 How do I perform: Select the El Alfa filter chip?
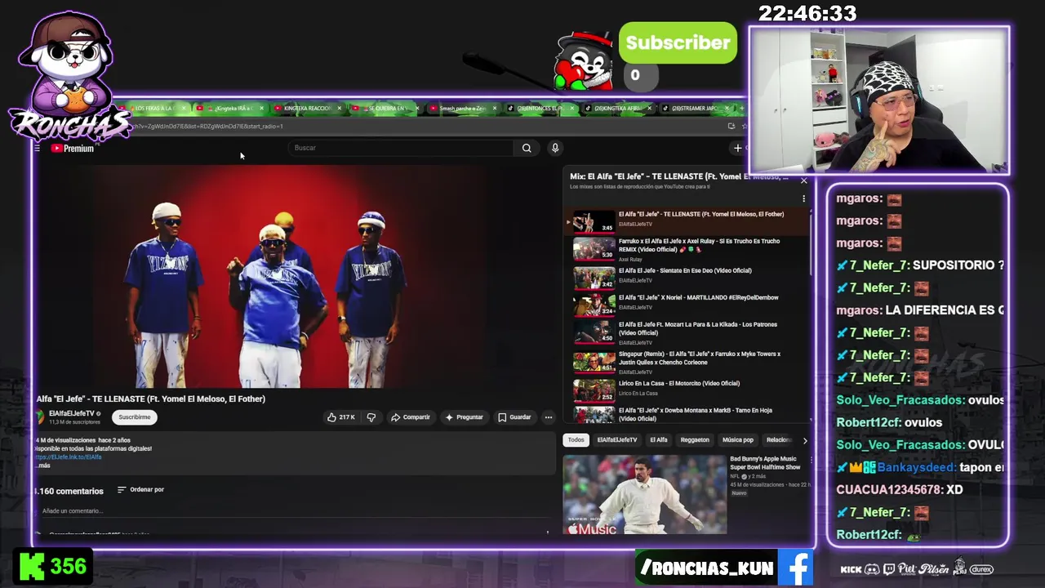click(x=659, y=440)
